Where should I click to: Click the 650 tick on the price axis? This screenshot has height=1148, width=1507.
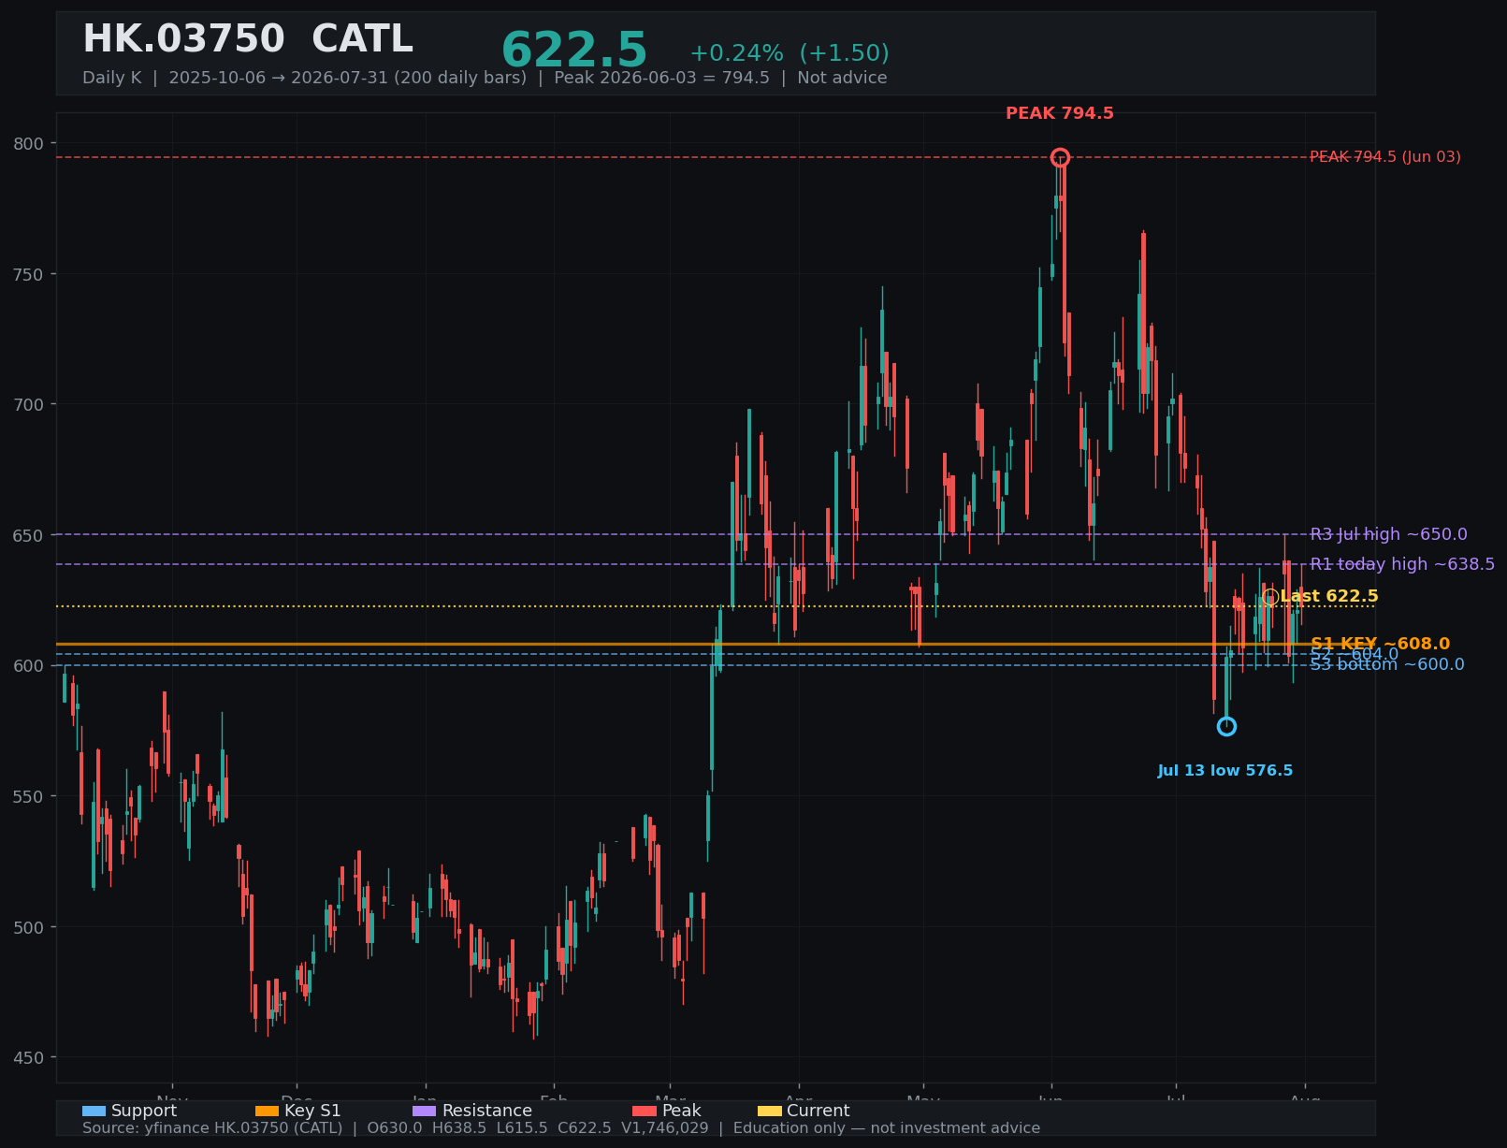tap(29, 535)
